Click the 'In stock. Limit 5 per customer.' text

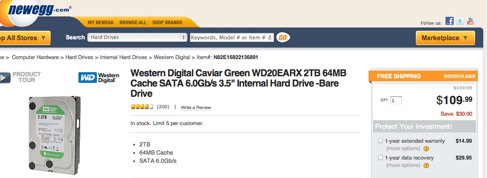coord(167,123)
